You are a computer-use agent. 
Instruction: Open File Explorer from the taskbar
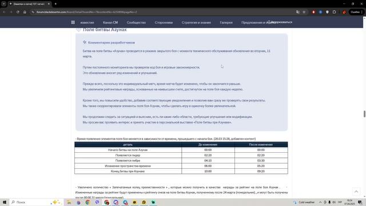69,202
